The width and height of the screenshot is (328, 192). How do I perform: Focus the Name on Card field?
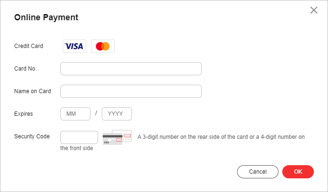pos(131,91)
